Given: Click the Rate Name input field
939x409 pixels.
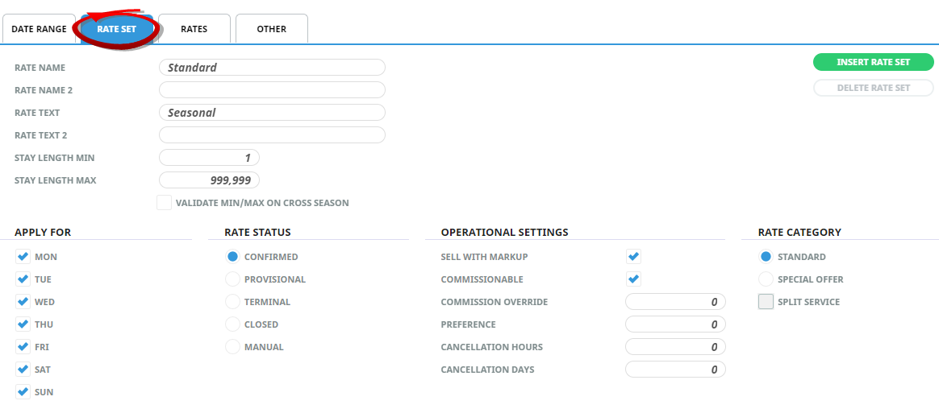Looking at the screenshot, I should pos(272,68).
